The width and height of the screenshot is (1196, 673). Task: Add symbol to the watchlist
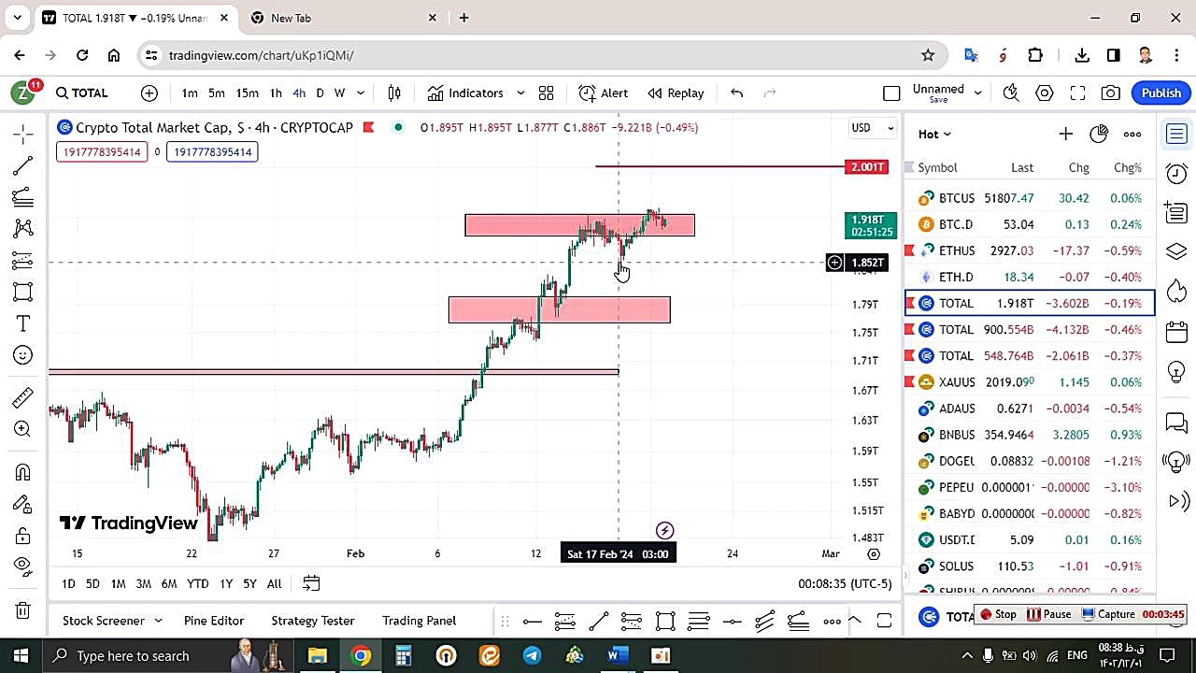(1065, 134)
